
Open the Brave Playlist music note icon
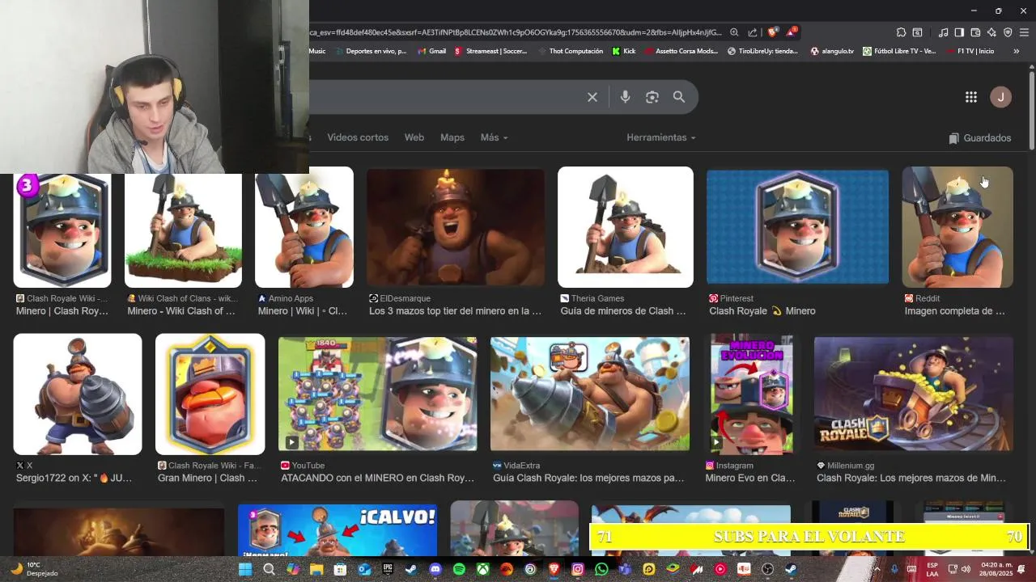click(x=943, y=32)
